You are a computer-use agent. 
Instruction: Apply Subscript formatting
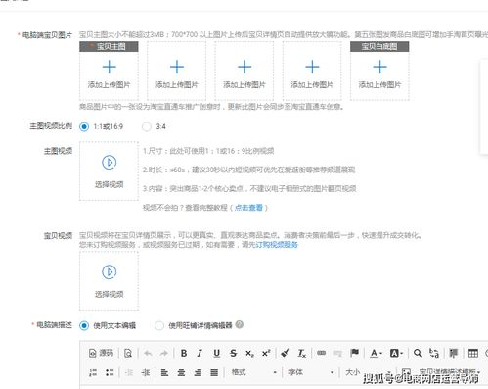[x=249, y=354]
